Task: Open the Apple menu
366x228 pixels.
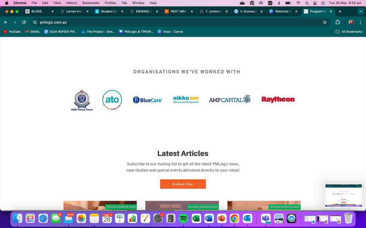Action: pyautogui.click(x=6, y=3)
